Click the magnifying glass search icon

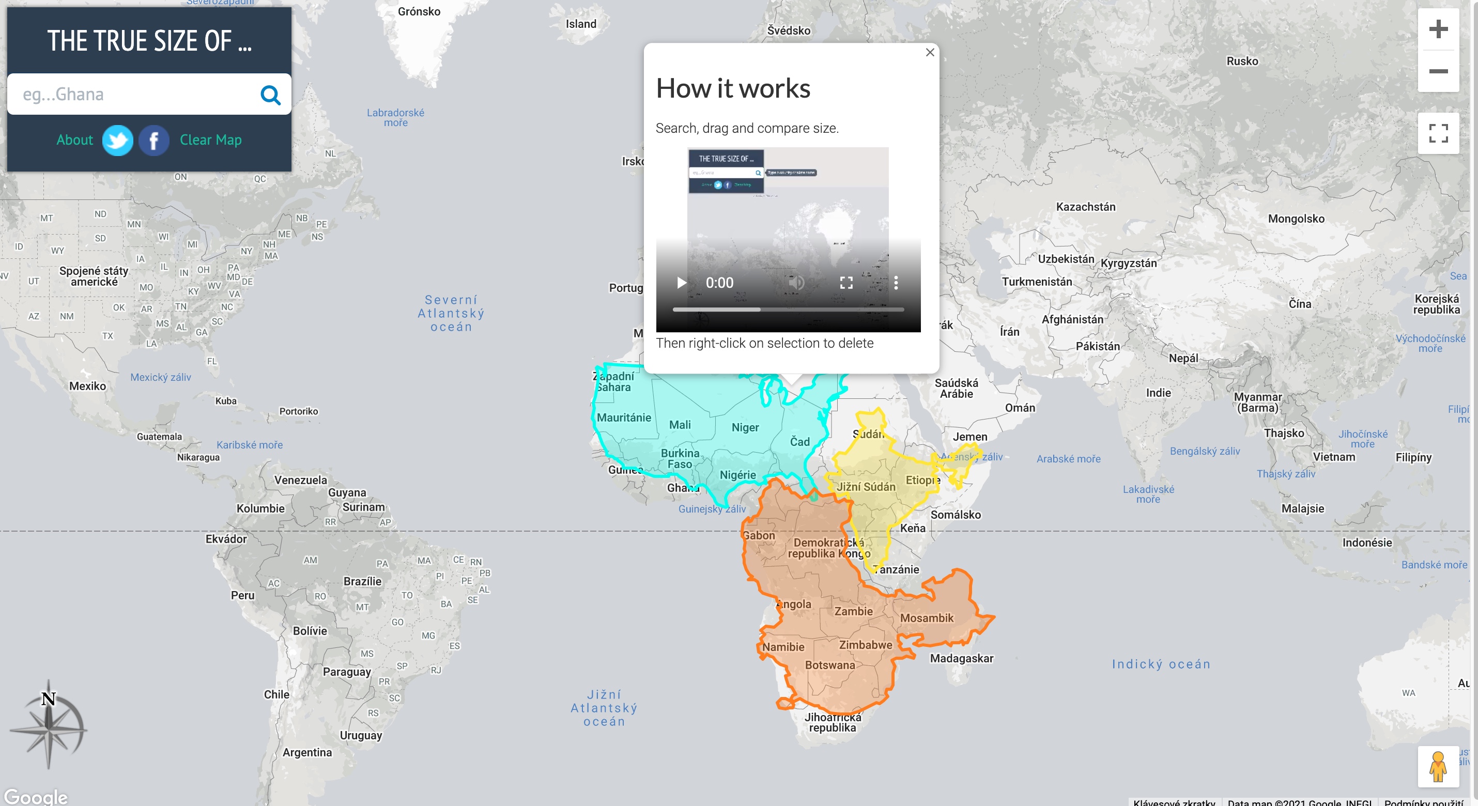(x=270, y=95)
